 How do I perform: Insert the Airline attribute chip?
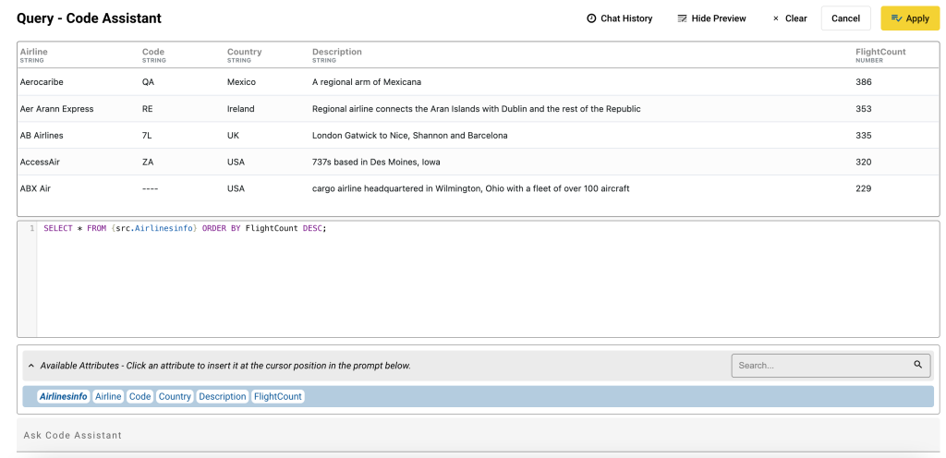point(108,396)
